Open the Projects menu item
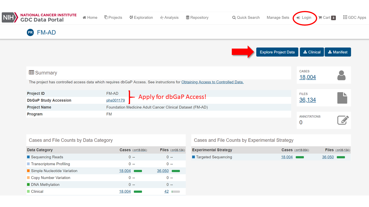This screenshot has width=369, height=207. pos(113,18)
